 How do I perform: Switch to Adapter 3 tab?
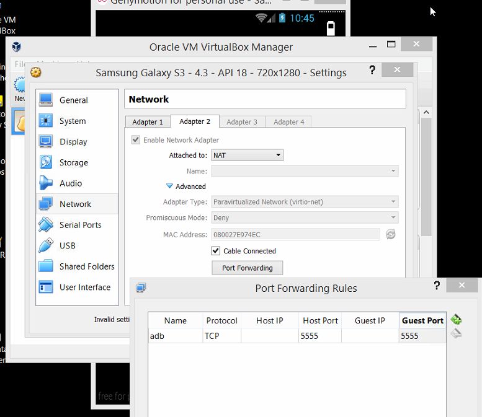pyautogui.click(x=242, y=122)
